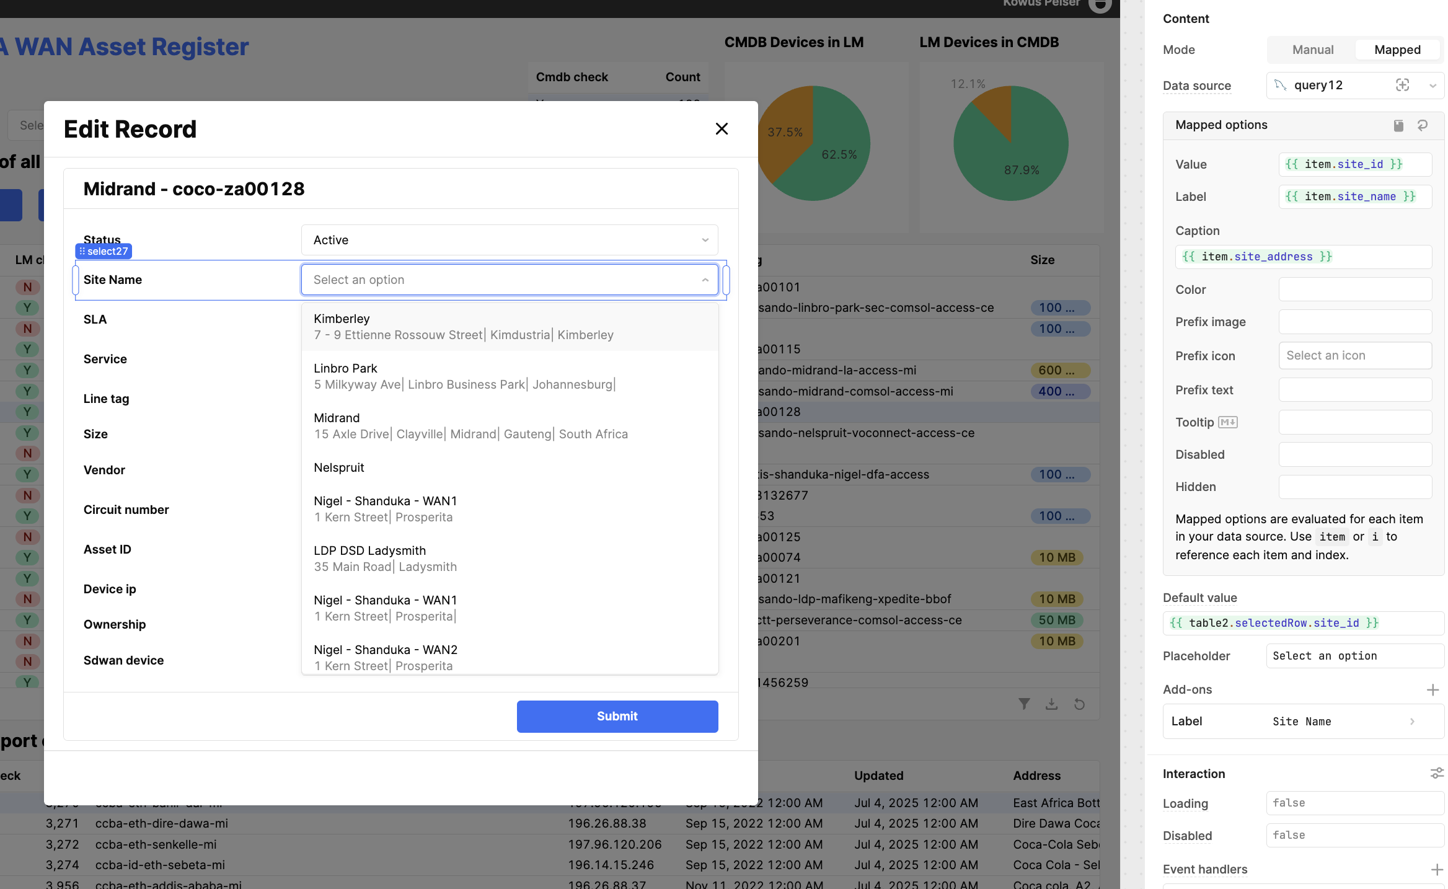Collapse the Site Name select dropdown

705,280
